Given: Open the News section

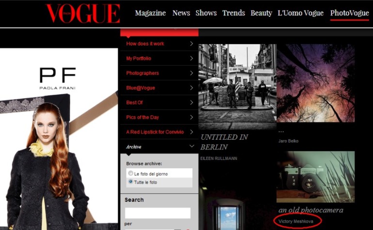Looking at the screenshot, I should pyautogui.click(x=181, y=13).
